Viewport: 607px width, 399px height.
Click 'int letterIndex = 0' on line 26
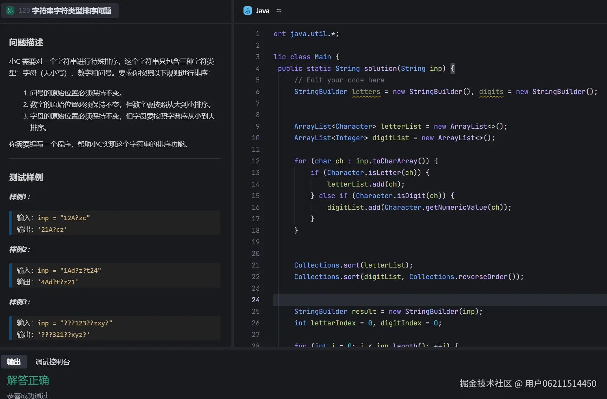click(x=333, y=323)
